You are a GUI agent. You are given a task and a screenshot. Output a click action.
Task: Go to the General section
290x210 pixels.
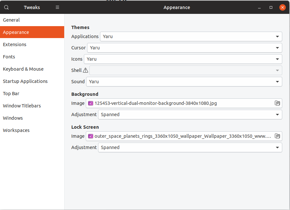click(11, 20)
